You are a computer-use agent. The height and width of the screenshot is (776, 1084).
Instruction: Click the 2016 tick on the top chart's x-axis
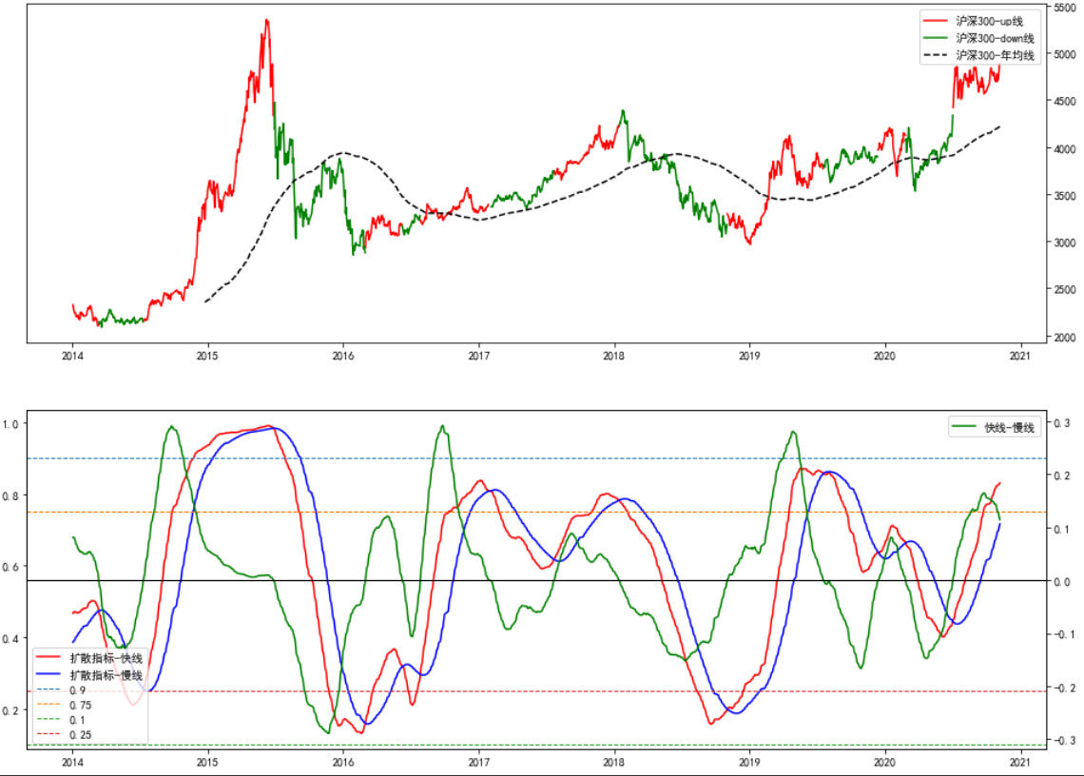point(343,357)
